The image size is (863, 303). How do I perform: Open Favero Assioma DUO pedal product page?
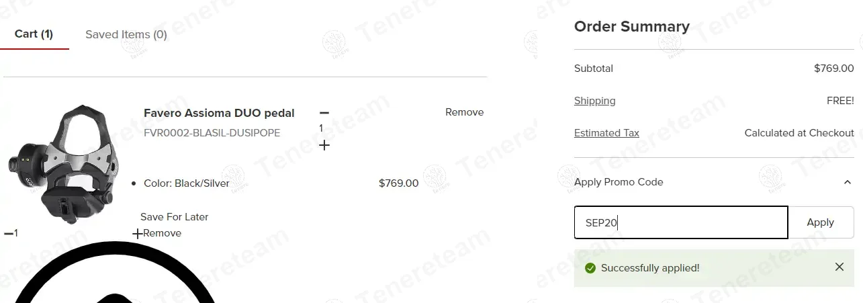point(219,113)
